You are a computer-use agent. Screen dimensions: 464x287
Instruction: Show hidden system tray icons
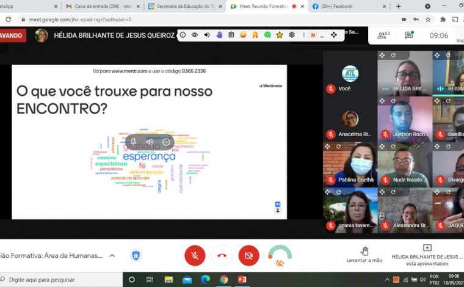[x=385, y=280]
